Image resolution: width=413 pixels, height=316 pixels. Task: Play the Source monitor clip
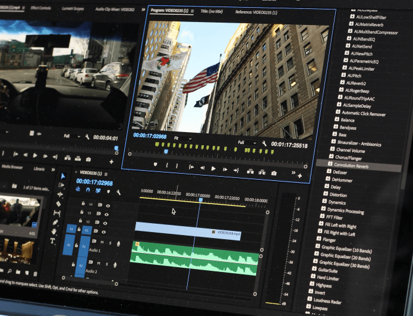tap(35, 156)
